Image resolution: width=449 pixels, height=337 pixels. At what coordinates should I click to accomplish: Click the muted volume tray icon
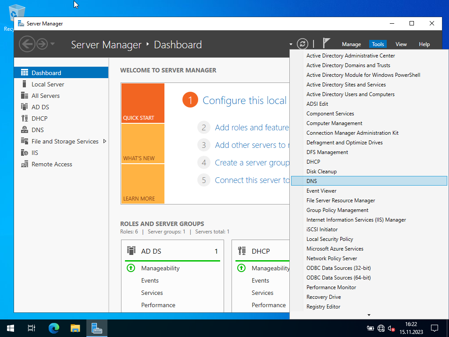coord(392,328)
